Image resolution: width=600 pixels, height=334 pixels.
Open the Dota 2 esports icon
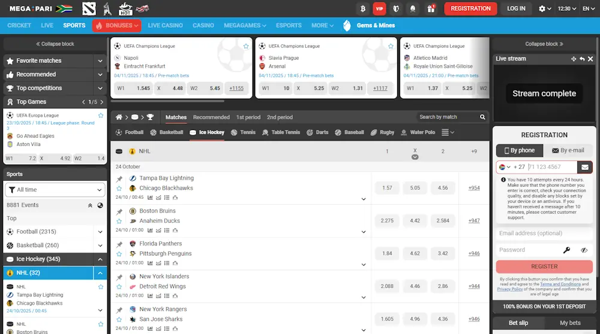tap(89, 8)
